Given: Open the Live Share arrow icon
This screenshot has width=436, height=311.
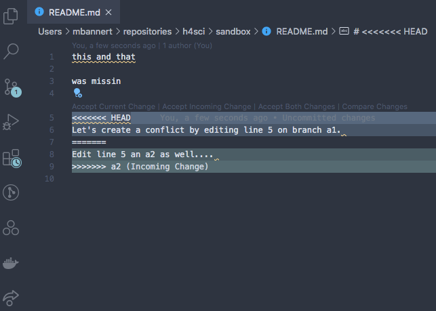Looking at the screenshot, I should 11,297.
